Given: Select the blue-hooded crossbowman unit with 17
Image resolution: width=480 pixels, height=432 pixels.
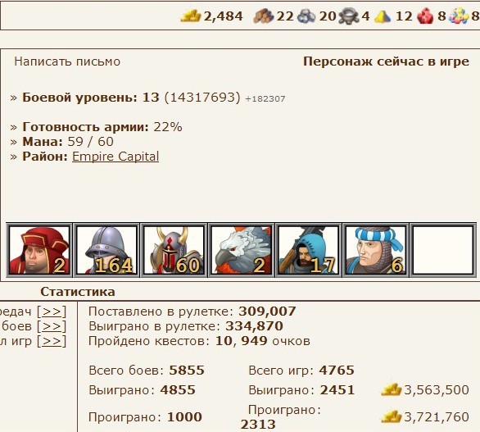Looking at the screenshot, I should [309, 250].
